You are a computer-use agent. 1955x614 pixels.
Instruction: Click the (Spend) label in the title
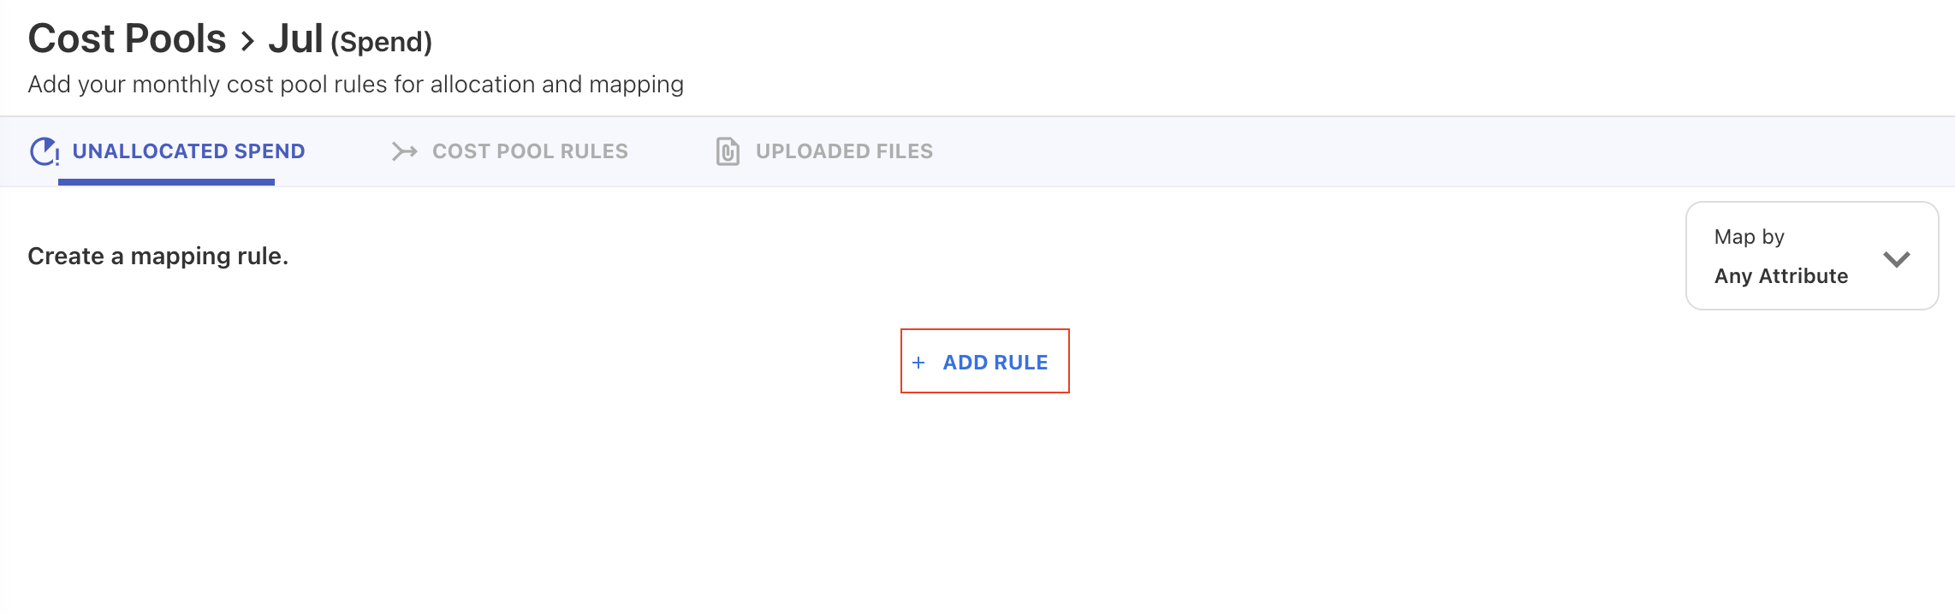point(381,42)
